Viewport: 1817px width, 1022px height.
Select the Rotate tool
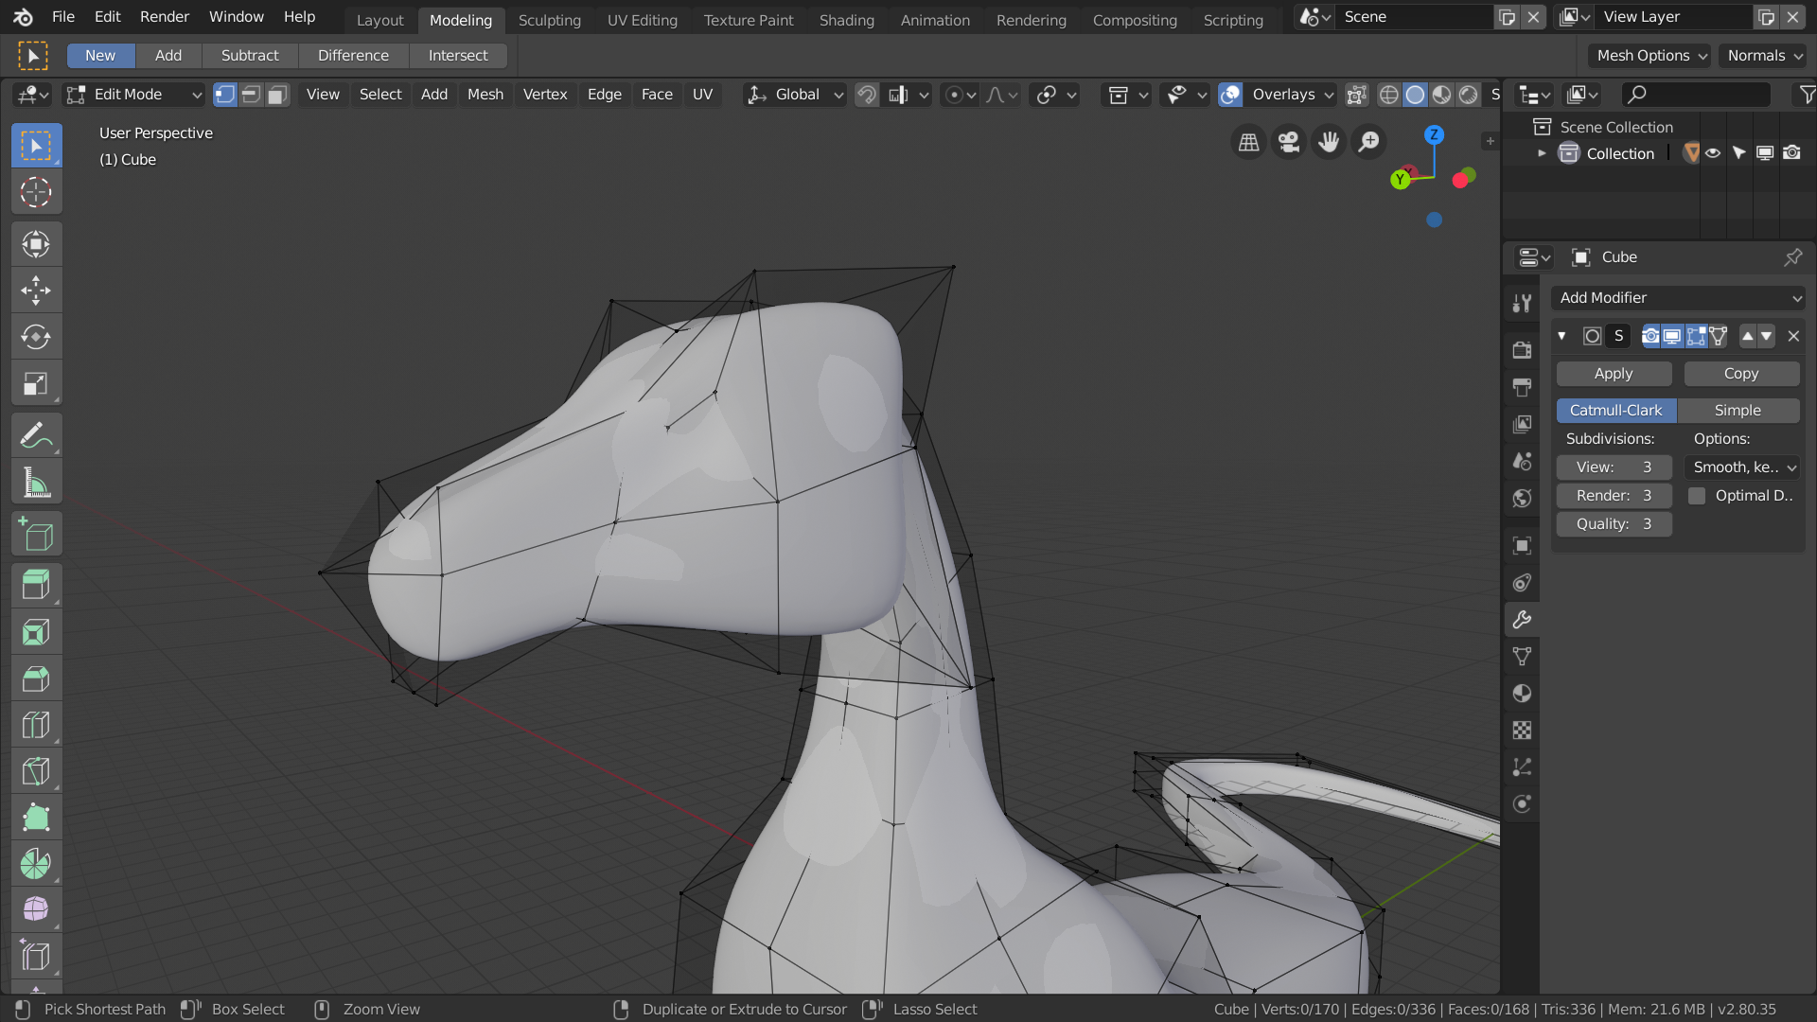(x=36, y=337)
